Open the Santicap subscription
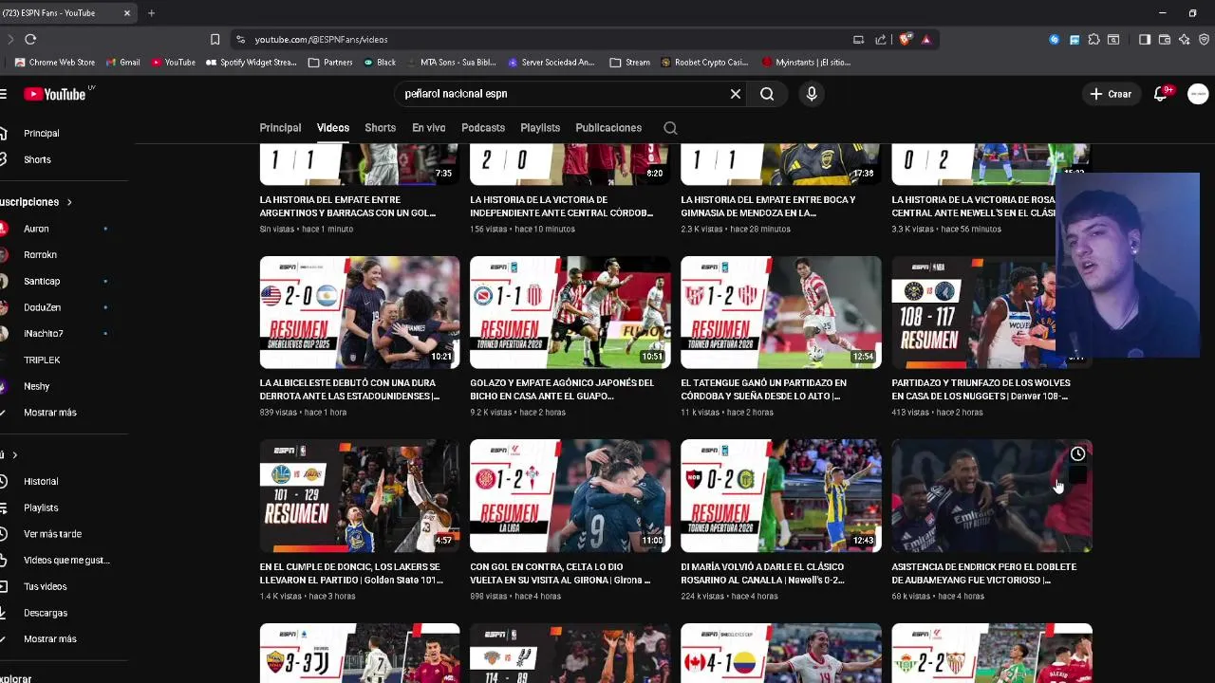 (x=42, y=281)
